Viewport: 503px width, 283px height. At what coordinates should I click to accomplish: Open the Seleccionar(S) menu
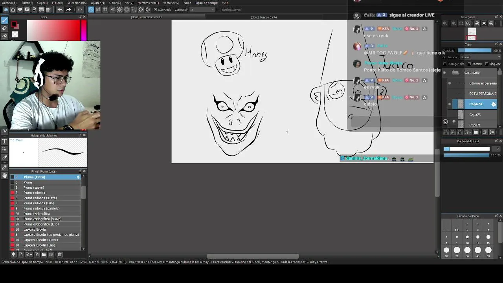pos(77,3)
